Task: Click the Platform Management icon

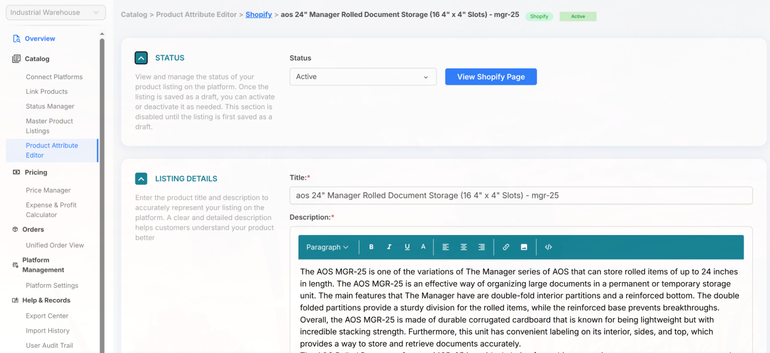Action: pyautogui.click(x=15, y=265)
